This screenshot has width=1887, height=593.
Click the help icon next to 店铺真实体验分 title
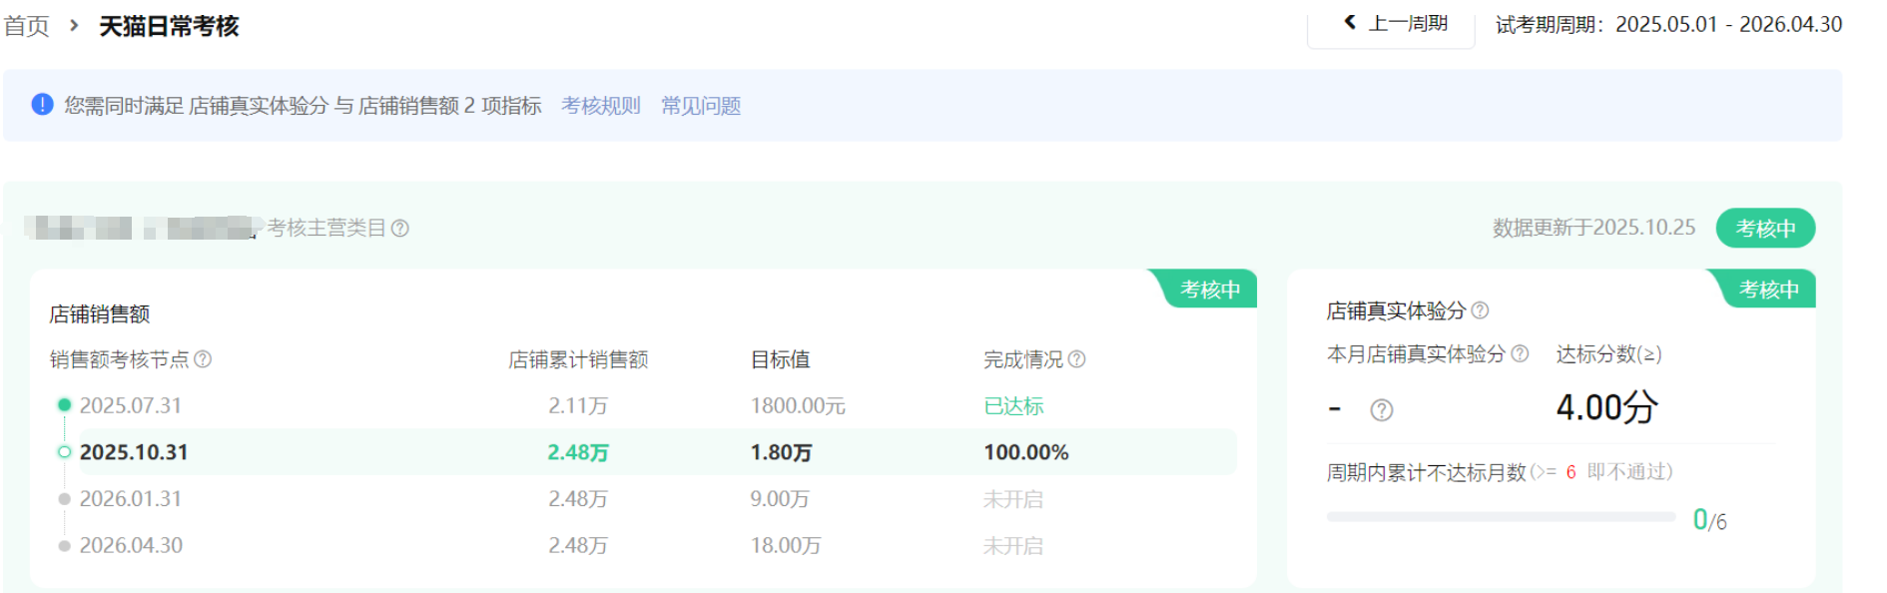pos(1481,310)
